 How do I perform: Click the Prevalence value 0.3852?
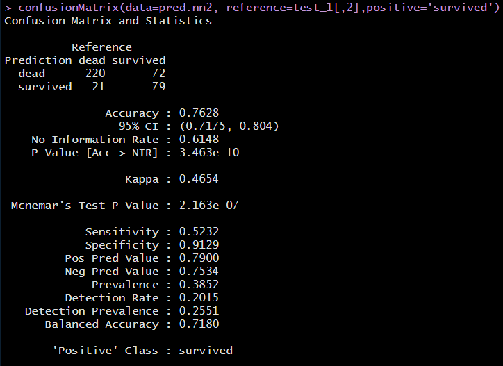point(199,284)
